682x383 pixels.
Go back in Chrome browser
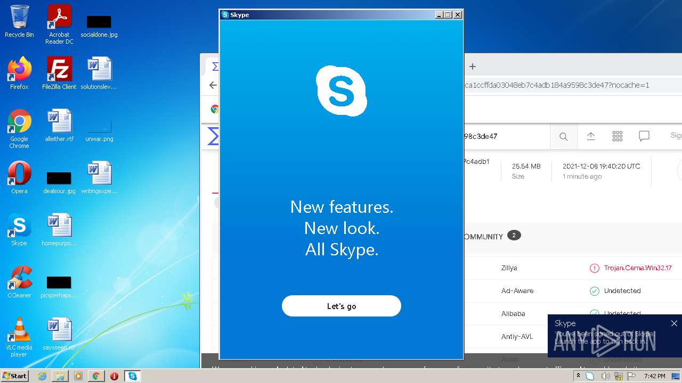coord(213,85)
